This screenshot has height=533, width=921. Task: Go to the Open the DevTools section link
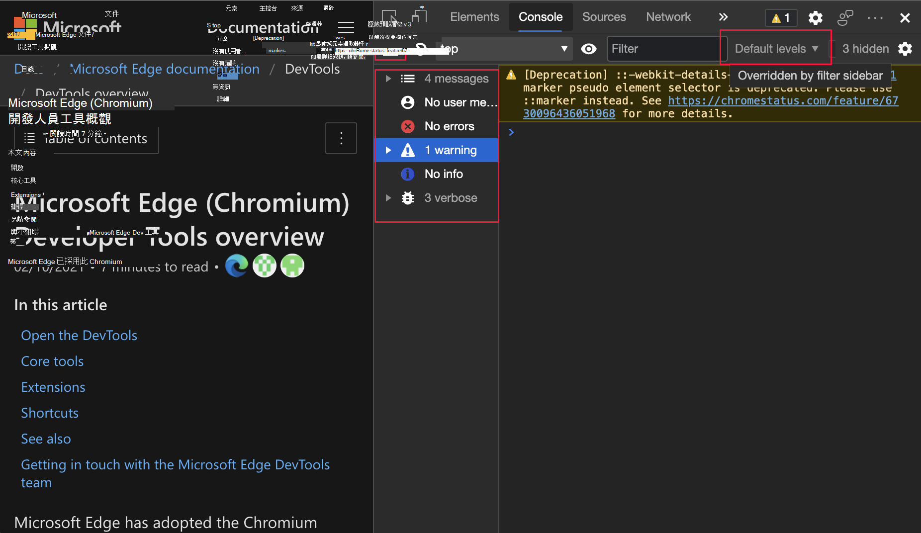(79, 336)
